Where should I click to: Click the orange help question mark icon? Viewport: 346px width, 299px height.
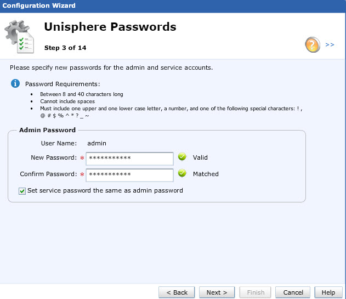coord(313,44)
